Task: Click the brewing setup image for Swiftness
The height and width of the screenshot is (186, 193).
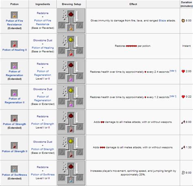Action: click(71, 173)
